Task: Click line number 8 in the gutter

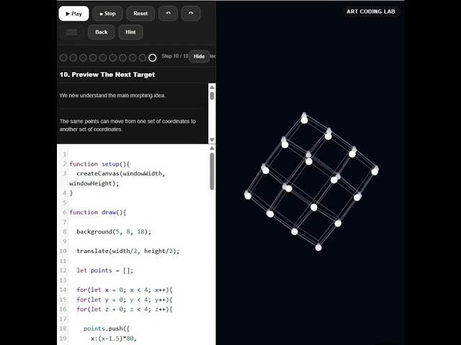Action: click(x=64, y=231)
